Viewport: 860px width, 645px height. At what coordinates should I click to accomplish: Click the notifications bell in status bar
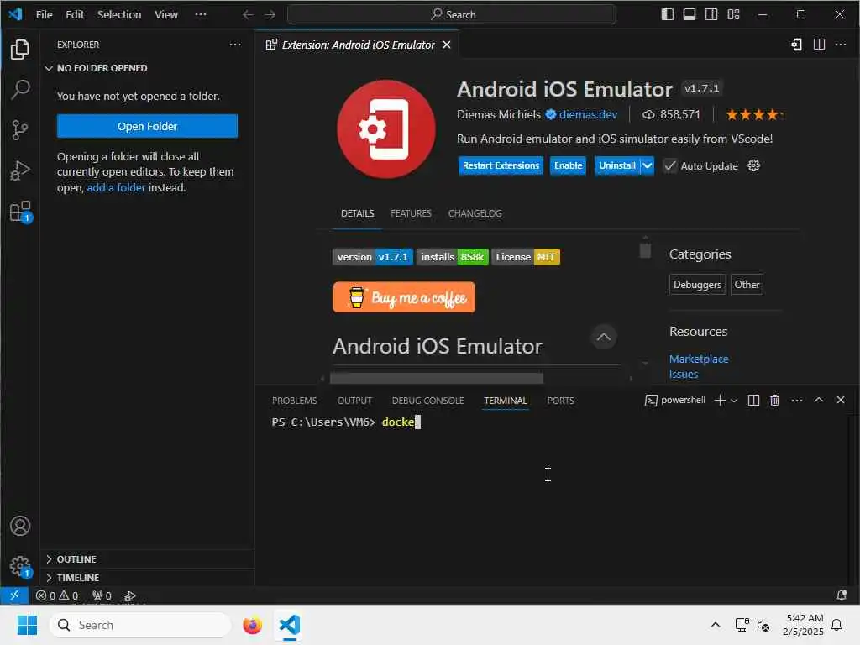pos(842,595)
